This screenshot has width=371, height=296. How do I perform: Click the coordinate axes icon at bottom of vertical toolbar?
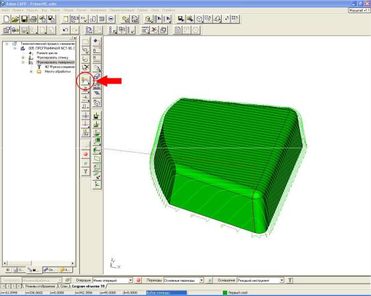tap(97, 184)
